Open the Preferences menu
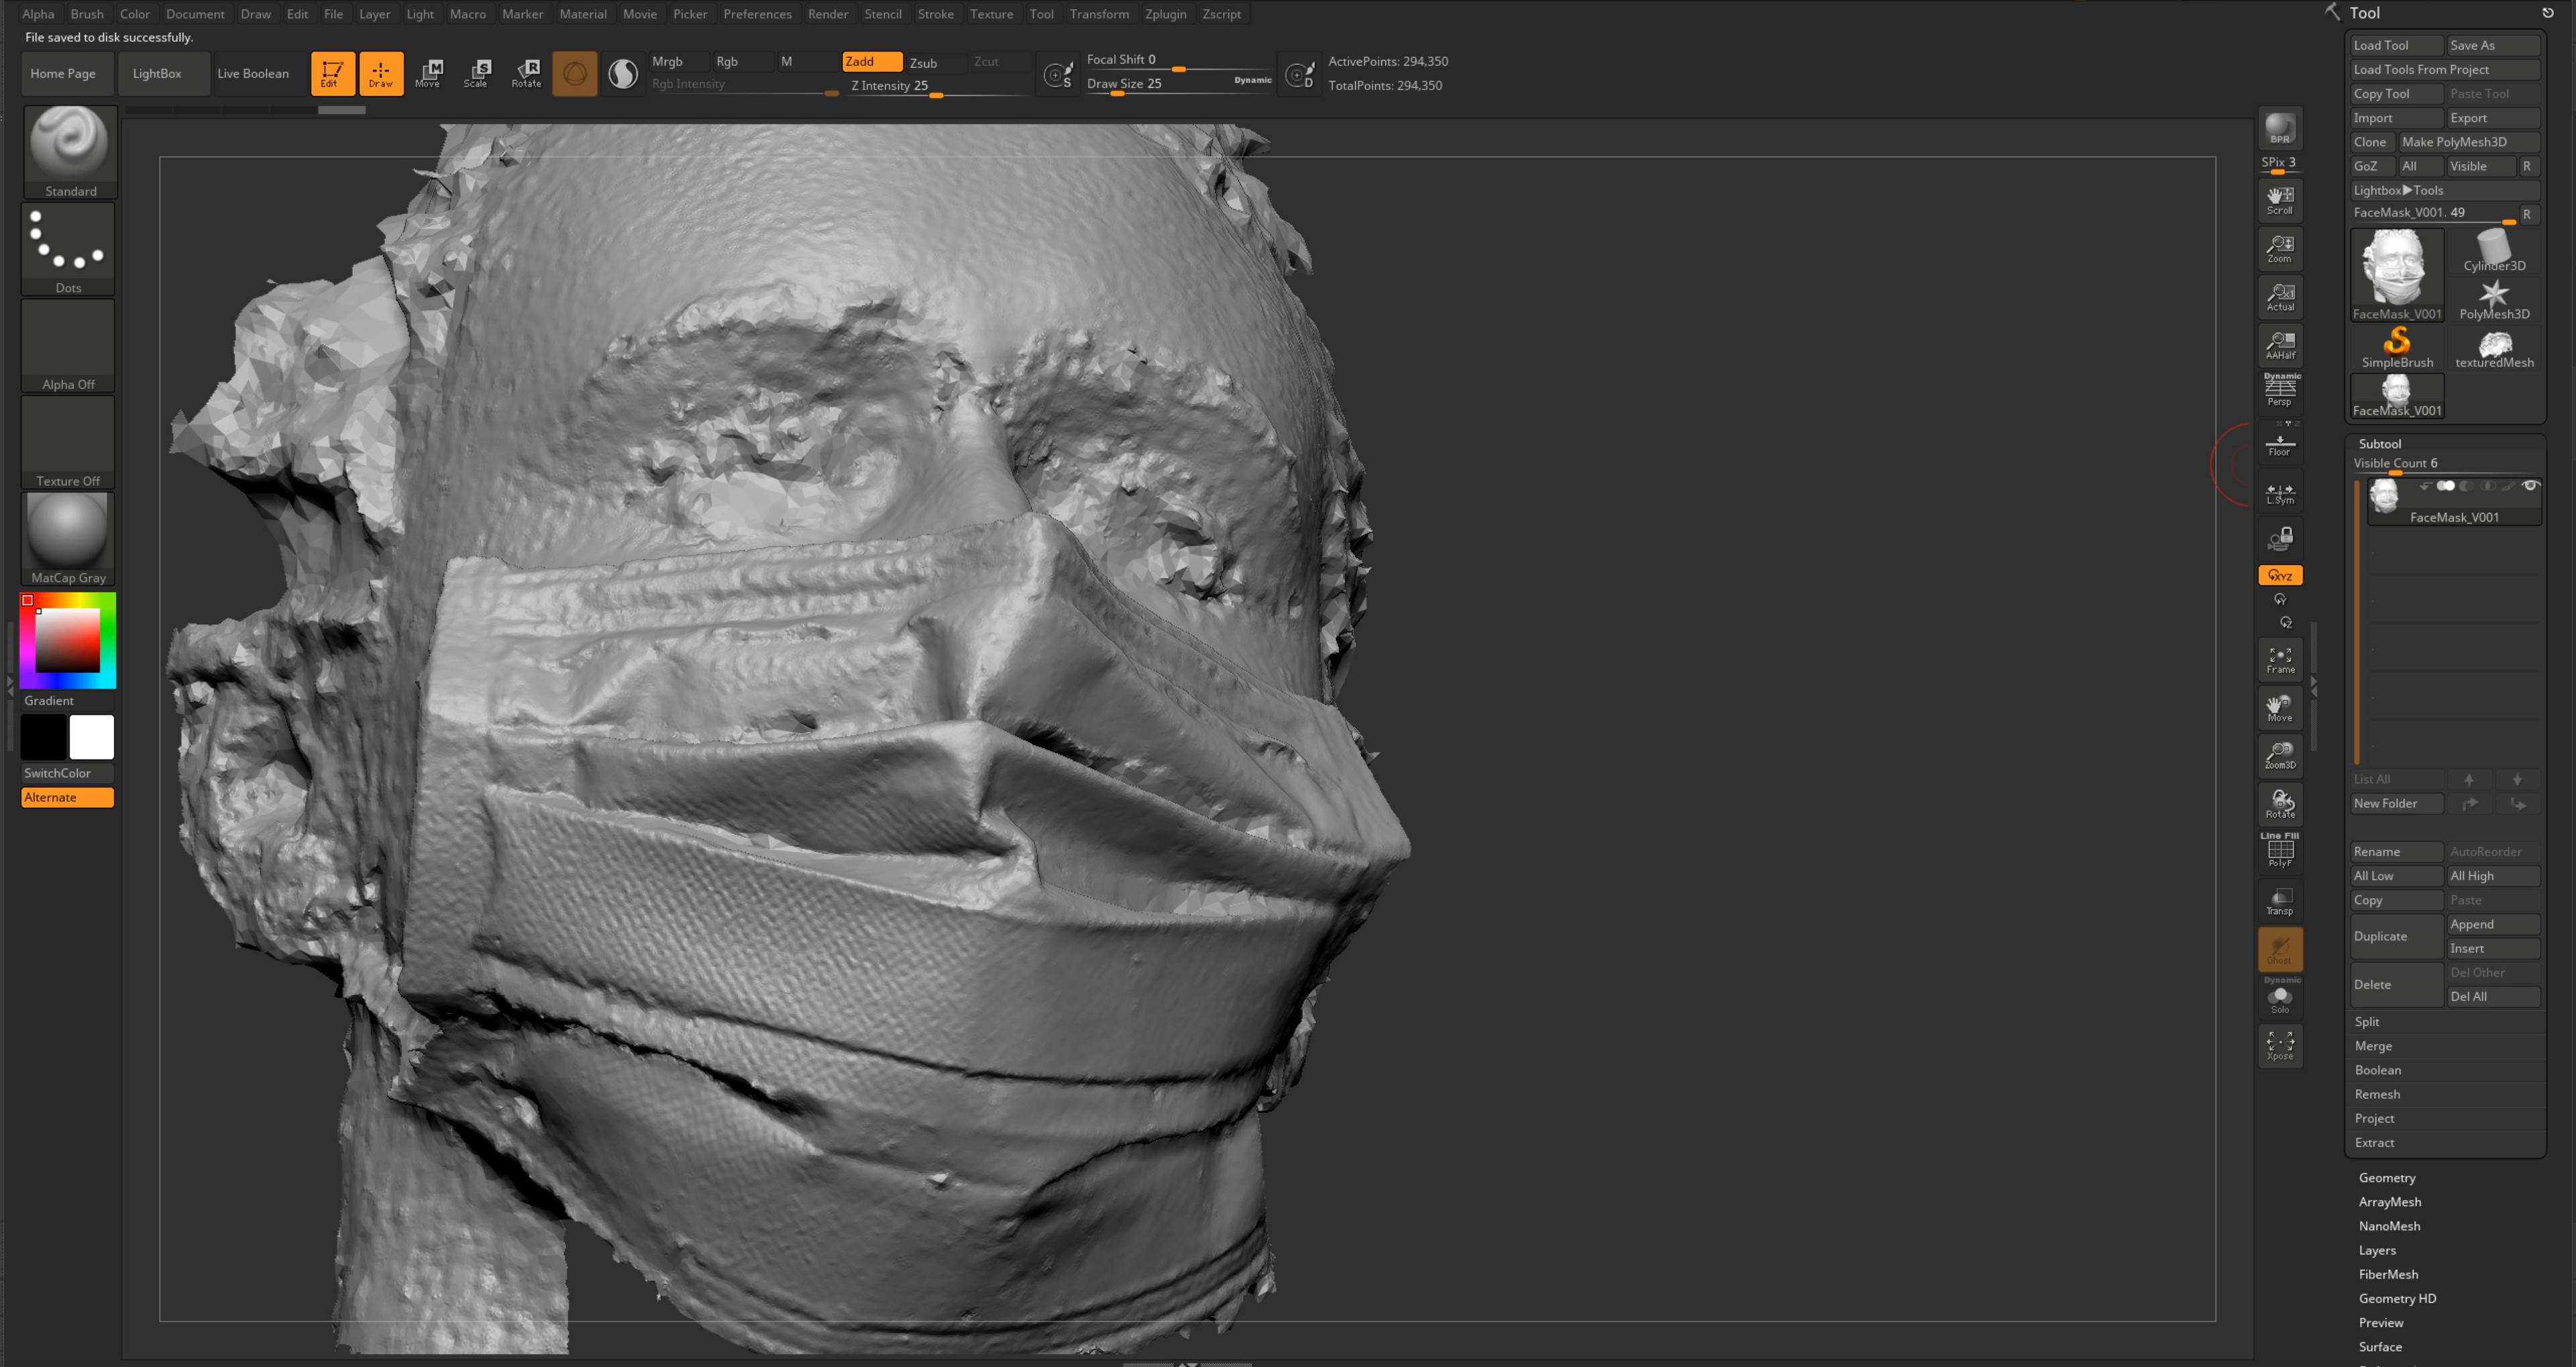 point(757,14)
